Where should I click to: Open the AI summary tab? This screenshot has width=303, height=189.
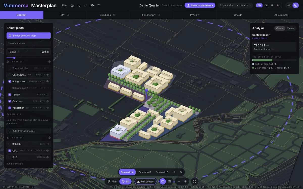(281, 15)
